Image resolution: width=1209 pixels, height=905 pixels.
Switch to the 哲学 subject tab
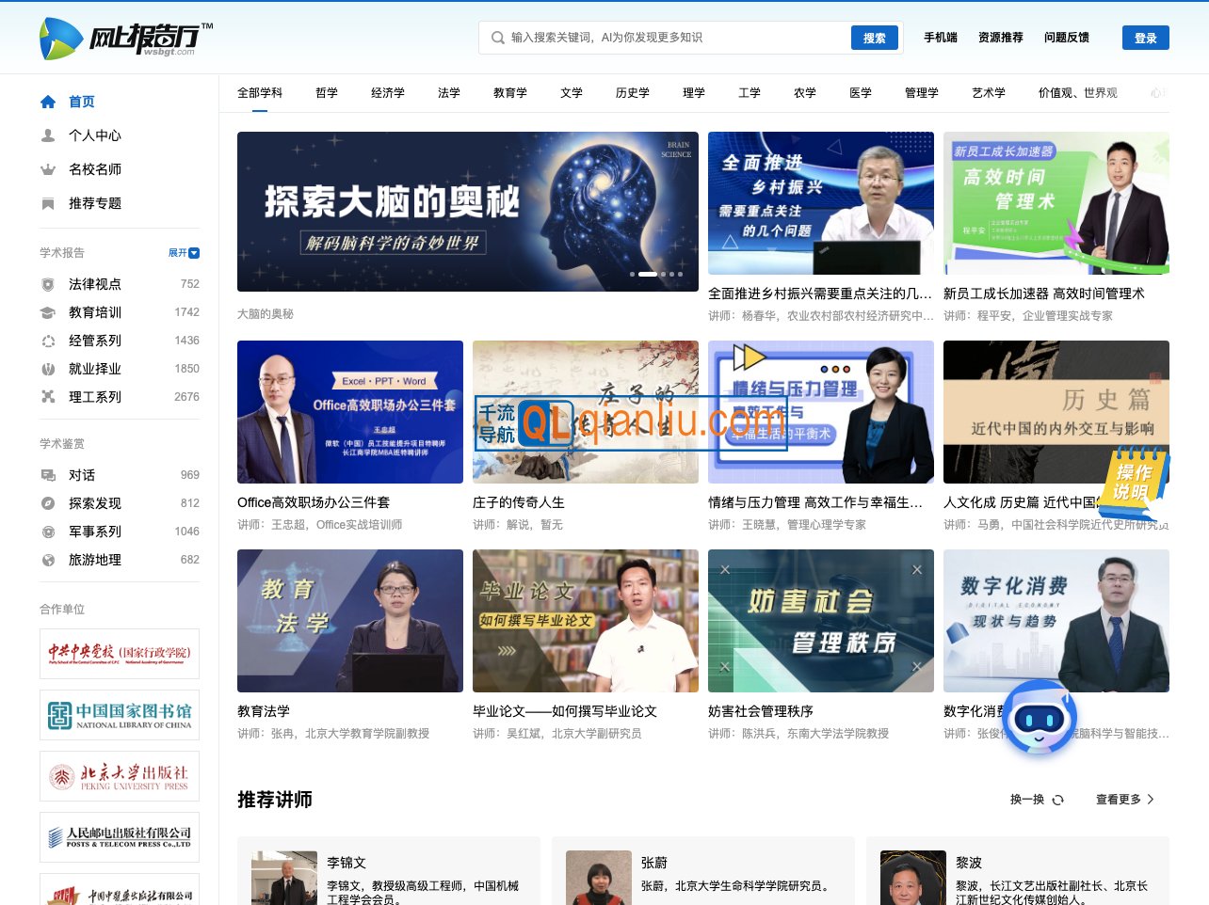pos(326,92)
